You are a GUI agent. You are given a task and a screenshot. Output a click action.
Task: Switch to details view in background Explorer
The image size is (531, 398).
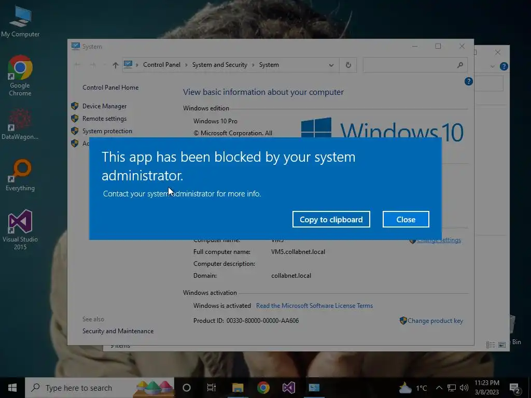[x=491, y=345]
